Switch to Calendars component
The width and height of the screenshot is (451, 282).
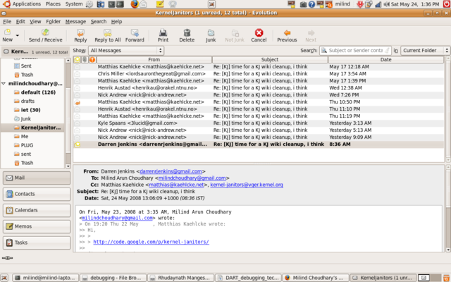point(37,210)
